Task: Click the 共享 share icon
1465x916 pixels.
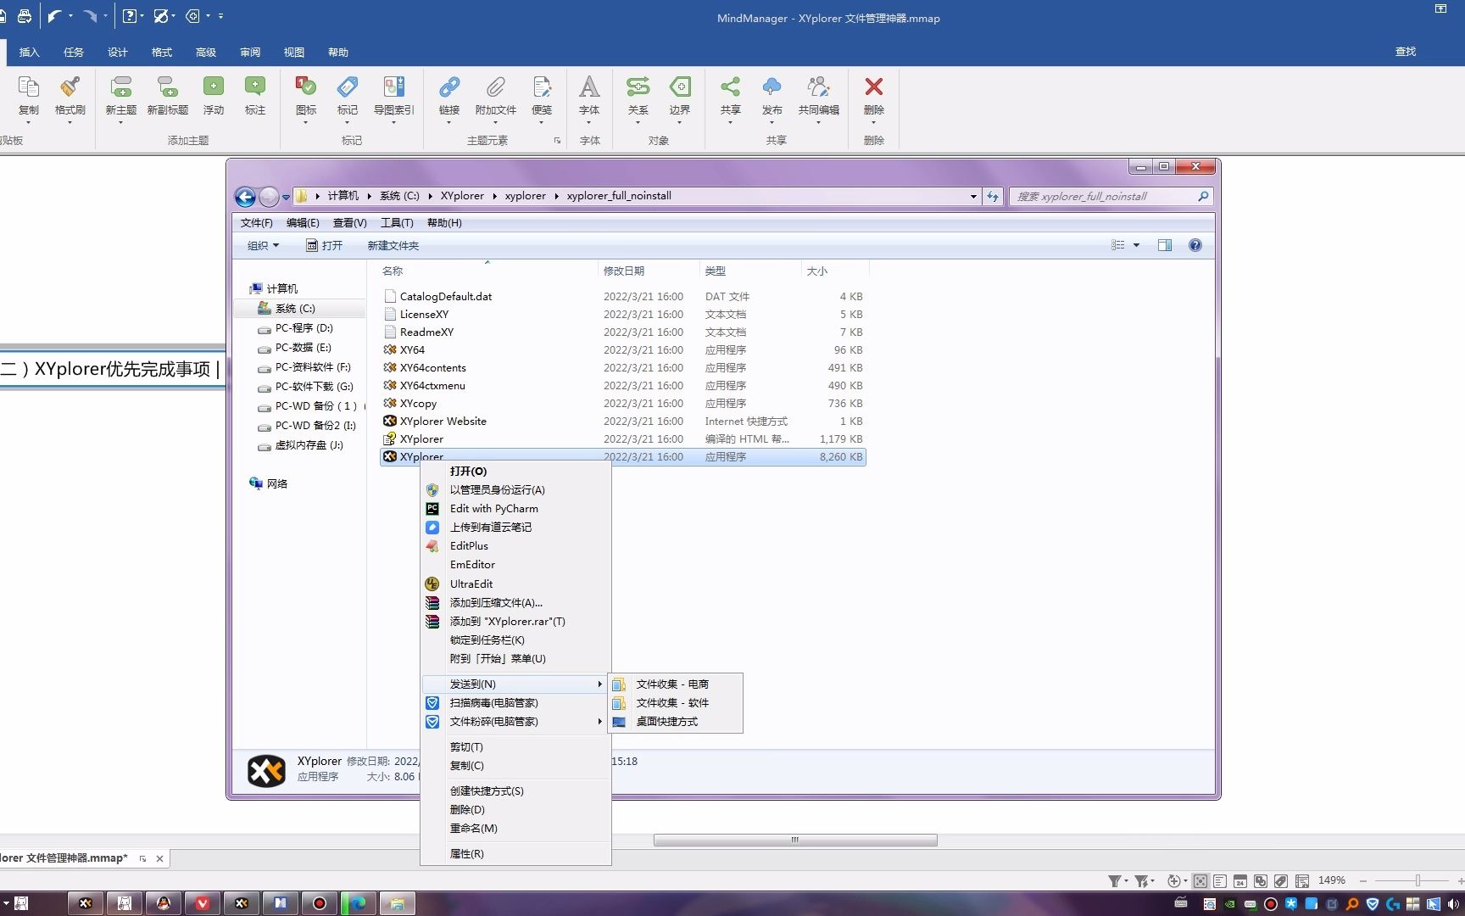Action: point(731,87)
